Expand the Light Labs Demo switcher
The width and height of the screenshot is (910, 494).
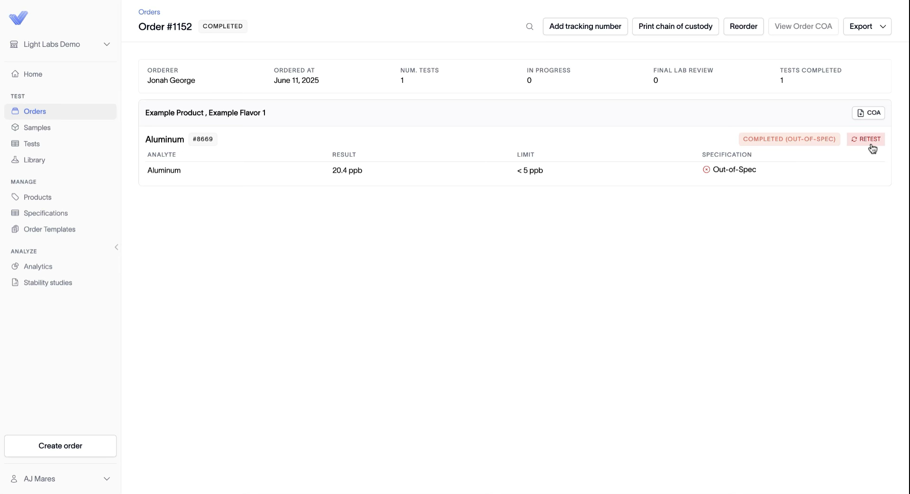pos(60,44)
